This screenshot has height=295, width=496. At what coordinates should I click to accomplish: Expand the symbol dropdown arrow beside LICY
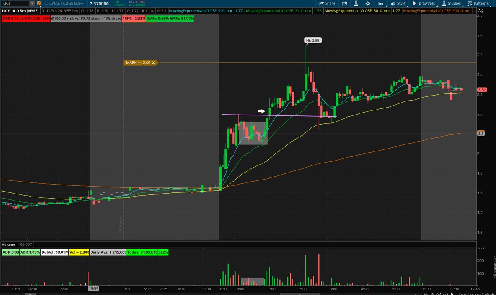point(32,3)
